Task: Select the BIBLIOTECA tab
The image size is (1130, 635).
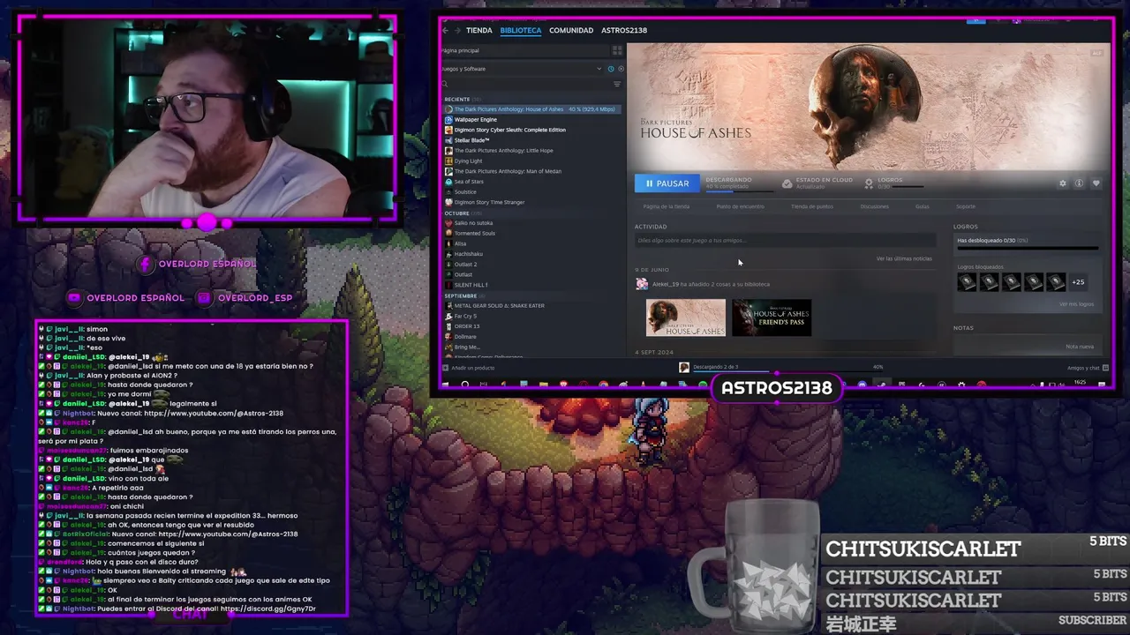Action: (521, 30)
